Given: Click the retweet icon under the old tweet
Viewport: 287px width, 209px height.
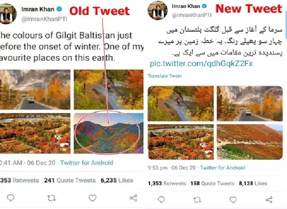Looking at the screenshot, I should point(52,198).
